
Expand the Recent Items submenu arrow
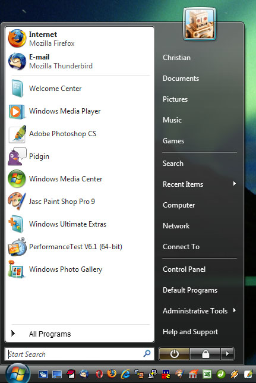[234, 184]
